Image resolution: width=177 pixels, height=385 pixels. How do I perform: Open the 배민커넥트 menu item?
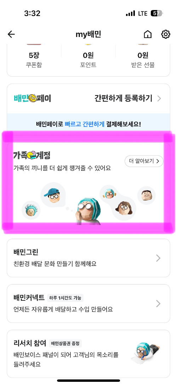click(x=88, y=304)
